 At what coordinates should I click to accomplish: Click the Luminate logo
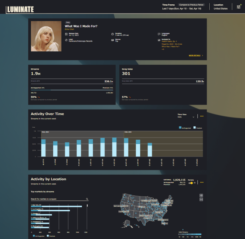(x=20, y=9)
